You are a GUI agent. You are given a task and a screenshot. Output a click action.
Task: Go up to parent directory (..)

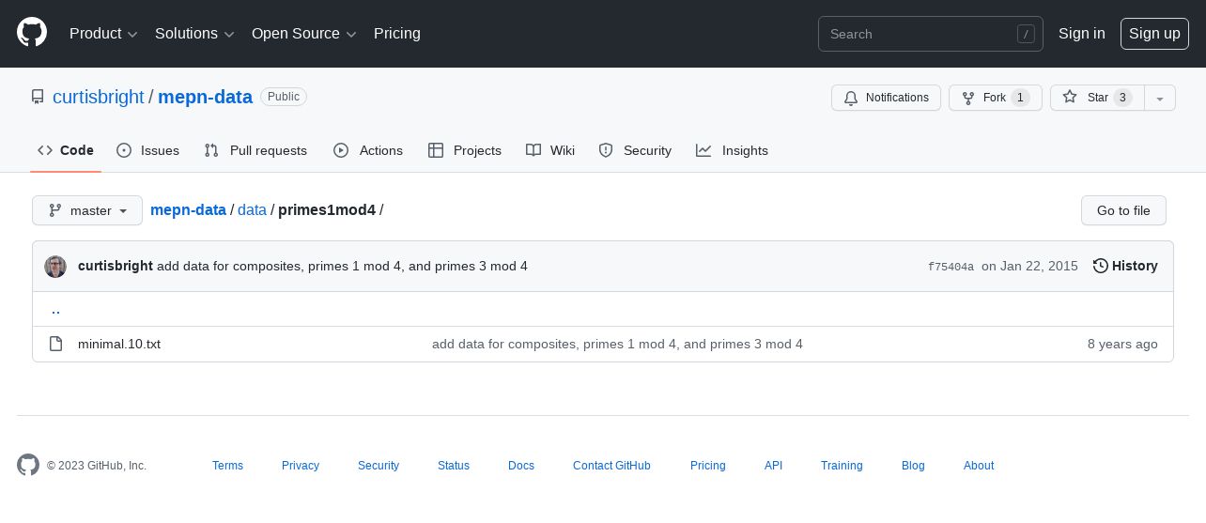point(55,309)
